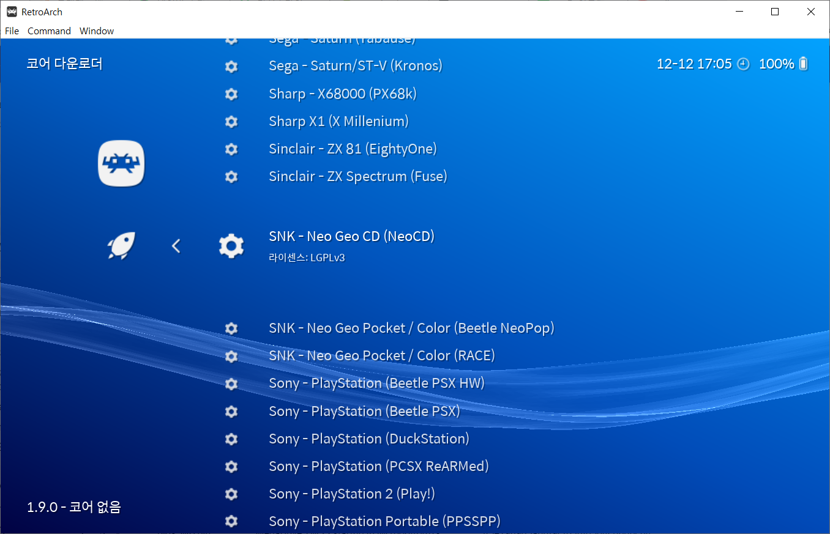Close the RetroArch window
The image size is (830, 534).
tap(812, 12)
